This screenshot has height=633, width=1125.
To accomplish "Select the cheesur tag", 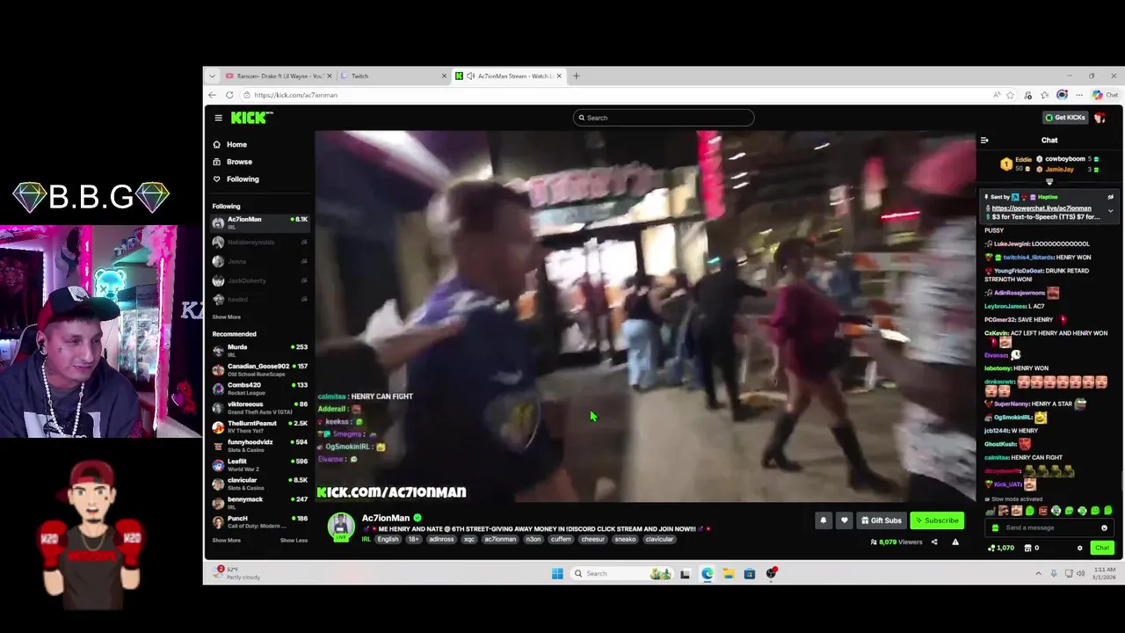I will point(593,539).
